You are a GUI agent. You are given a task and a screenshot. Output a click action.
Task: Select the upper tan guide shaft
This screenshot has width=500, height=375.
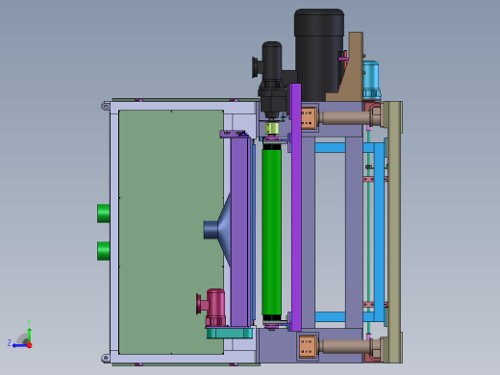click(x=346, y=117)
